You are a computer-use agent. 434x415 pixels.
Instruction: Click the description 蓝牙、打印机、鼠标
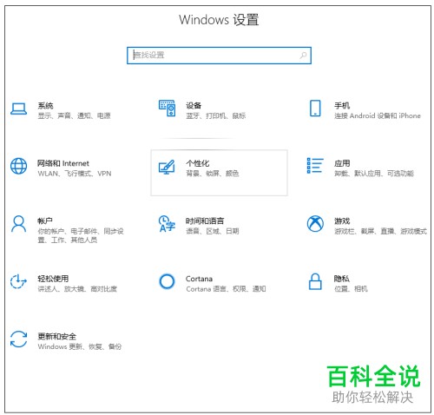[216, 115]
